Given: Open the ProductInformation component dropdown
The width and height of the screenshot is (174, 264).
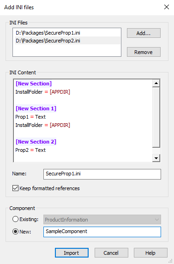Looking at the screenshot, I should [x=102, y=220].
